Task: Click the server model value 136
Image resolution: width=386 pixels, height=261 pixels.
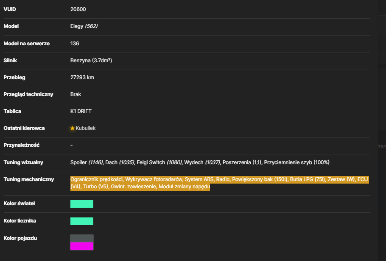Action: point(75,44)
